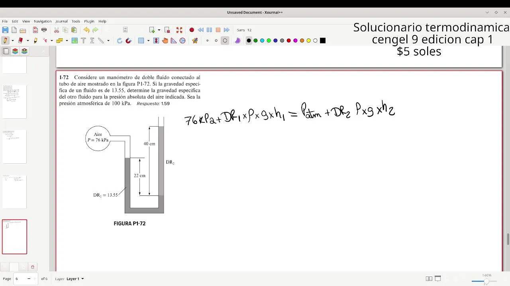Screen dimensions: 510x286
Task: Select the Hand pan tool
Action: (x=165, y=41)
